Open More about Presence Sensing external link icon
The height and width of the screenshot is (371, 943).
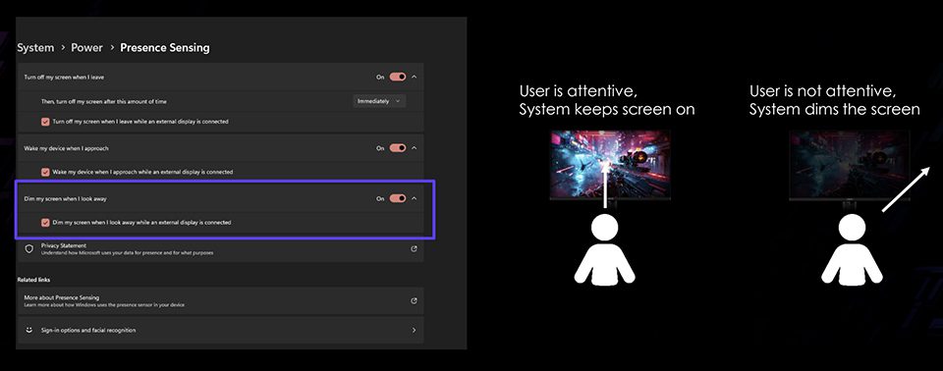pyautogui.click(x=414, y=300)
